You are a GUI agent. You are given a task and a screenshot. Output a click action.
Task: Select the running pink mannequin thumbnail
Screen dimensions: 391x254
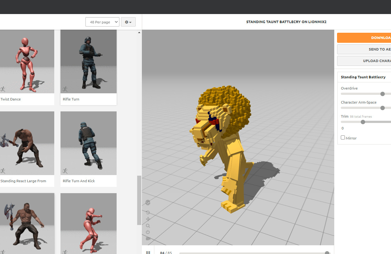(89, 223)
